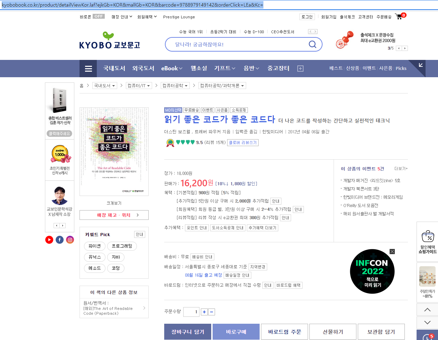Viewport: 438px width, 340px height.
Task: Click the 장바구니 담기 button
Action: tap(188, 332)
